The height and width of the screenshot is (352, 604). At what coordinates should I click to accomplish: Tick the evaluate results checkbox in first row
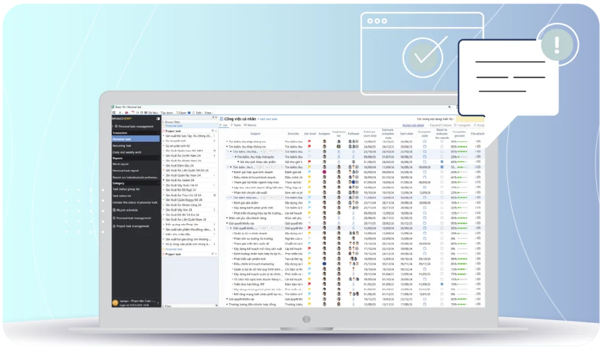click(442, 142)
